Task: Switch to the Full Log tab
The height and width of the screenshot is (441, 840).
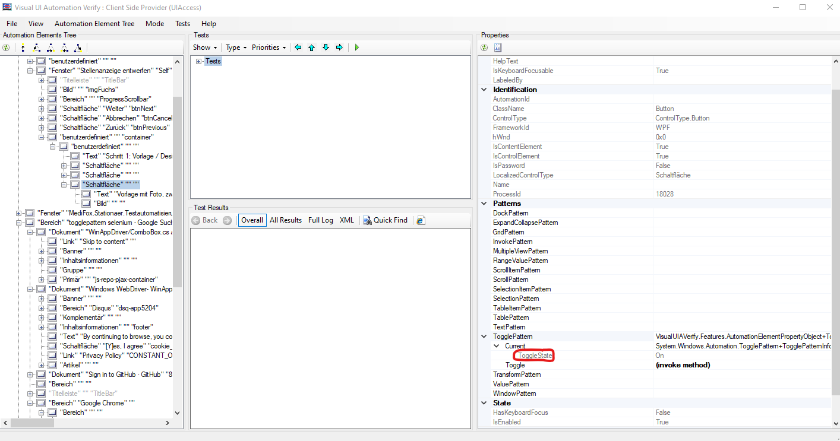Action: 320,220
